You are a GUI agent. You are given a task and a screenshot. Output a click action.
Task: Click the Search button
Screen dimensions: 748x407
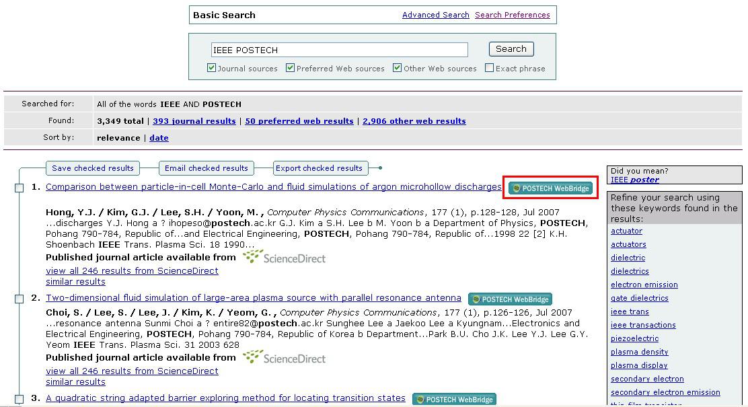511,48
